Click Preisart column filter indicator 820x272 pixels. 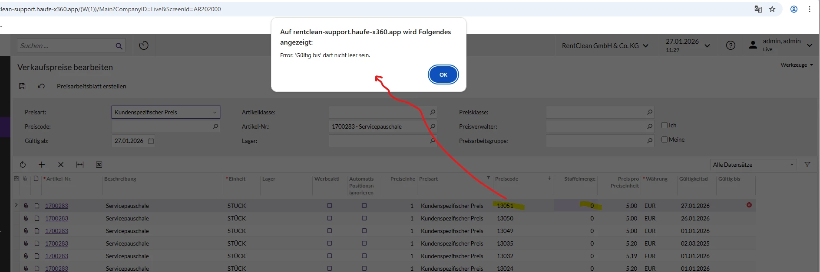tap(489, 178)
